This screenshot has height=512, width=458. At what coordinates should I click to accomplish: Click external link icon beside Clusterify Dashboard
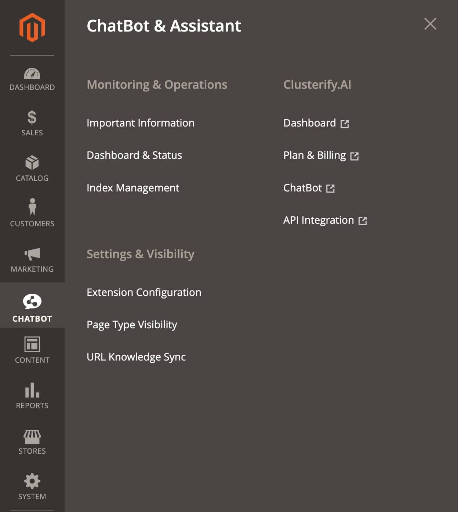click(x=345, y=124)
